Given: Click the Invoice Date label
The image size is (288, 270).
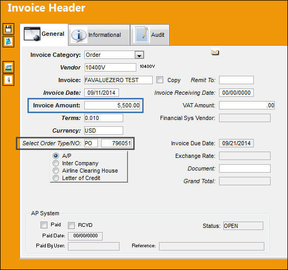Looking at the screenshot, I should [62, 93].
